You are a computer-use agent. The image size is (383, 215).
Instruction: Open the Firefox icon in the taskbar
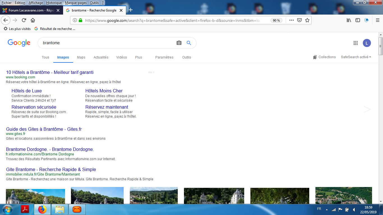(42, 209)
